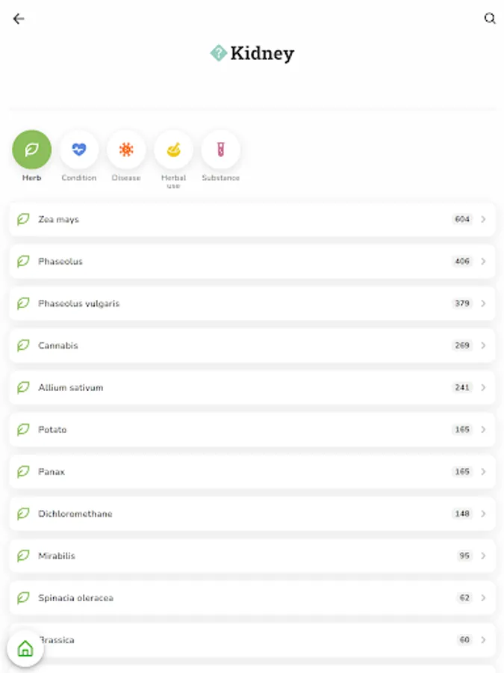Screen dimensions: 504x673
Task: Select the Herb leaf category icon
Action: click(x=31, y=150)
